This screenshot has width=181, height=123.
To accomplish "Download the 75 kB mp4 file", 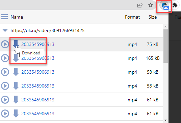I will point(16,44).
